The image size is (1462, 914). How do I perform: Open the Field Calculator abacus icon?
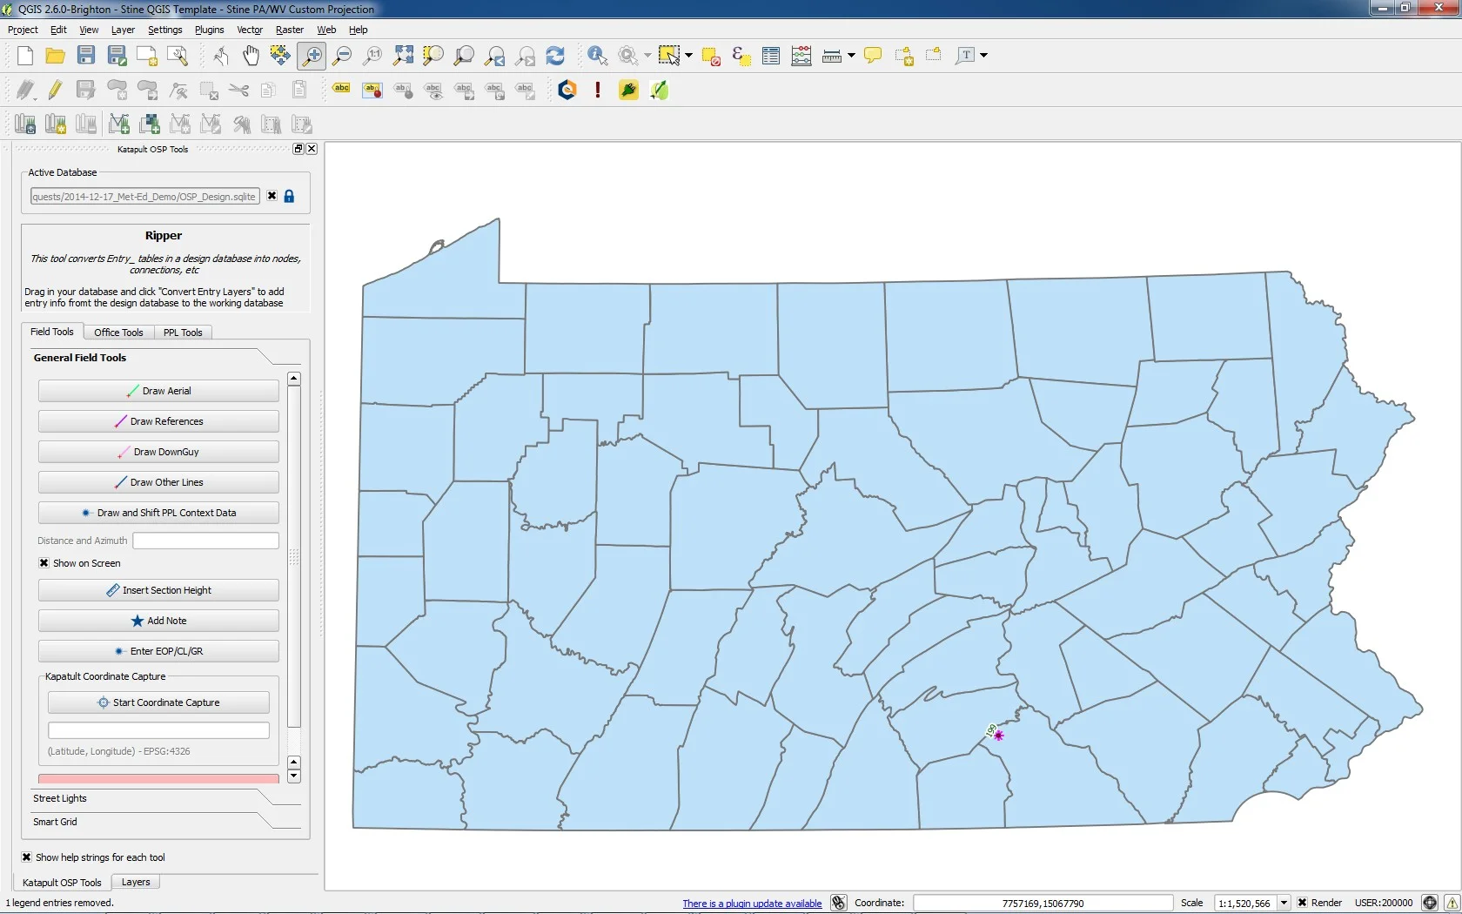(x=801, y=56)
